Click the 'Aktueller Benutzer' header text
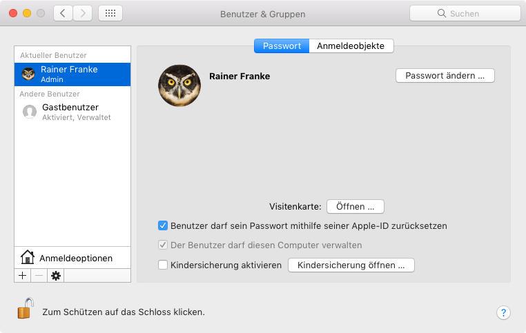The width and height of the screenshot is (526, 333). (x=53, y=55)
